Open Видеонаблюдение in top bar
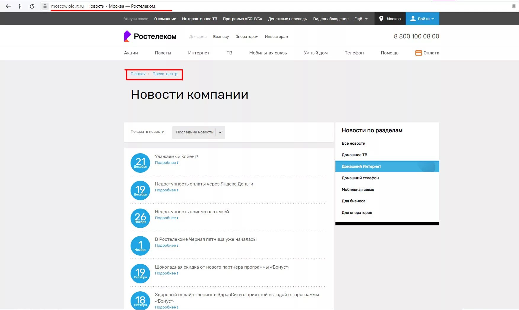This screenshot has height=310, width=519. (331, 19)
